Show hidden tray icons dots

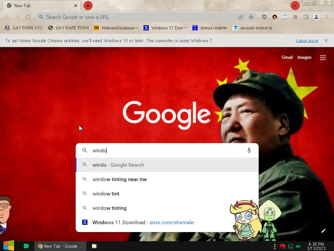[x=275, y=246]
